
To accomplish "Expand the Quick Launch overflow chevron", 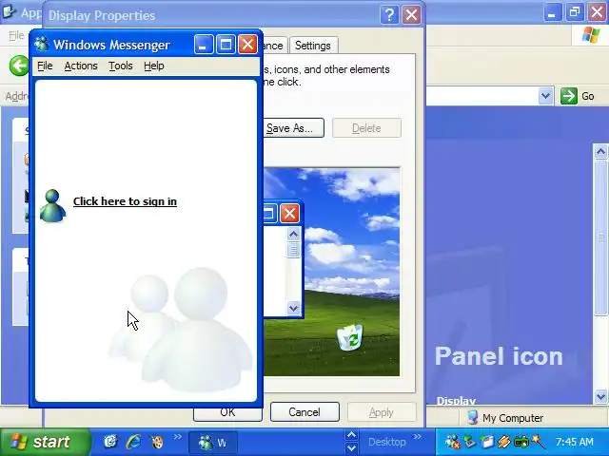I will (x=178, y=437).
